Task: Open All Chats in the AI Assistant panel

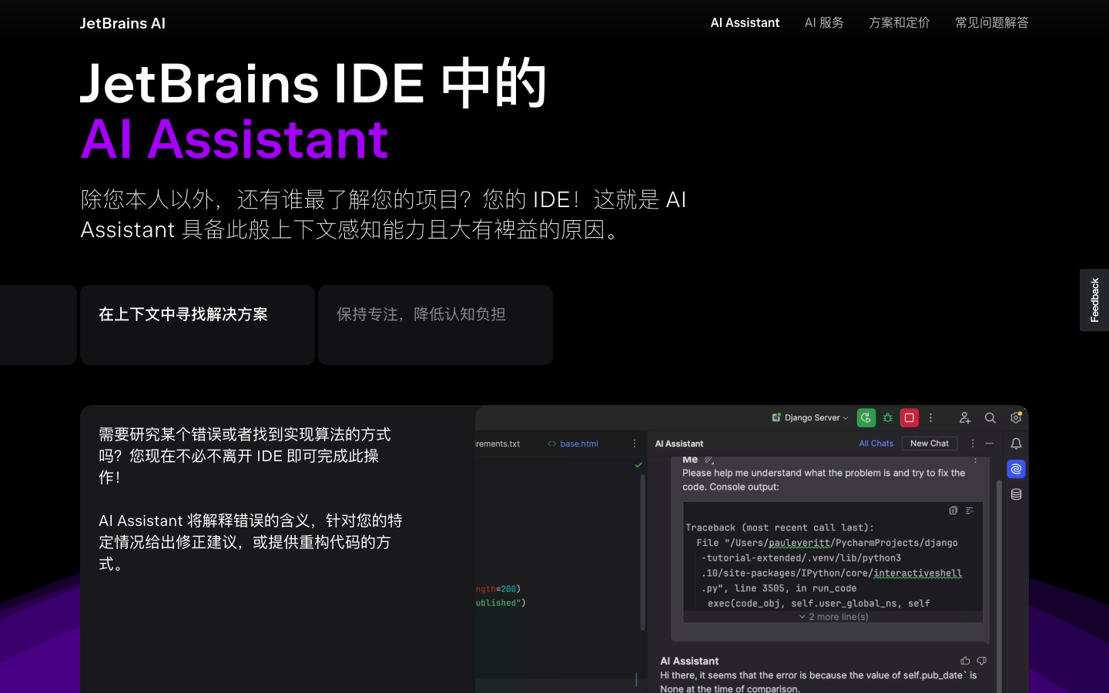Action: [x=876, y=443]
